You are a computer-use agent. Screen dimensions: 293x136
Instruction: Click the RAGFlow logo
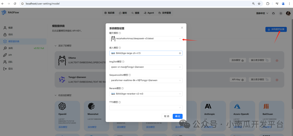point(4,12)
